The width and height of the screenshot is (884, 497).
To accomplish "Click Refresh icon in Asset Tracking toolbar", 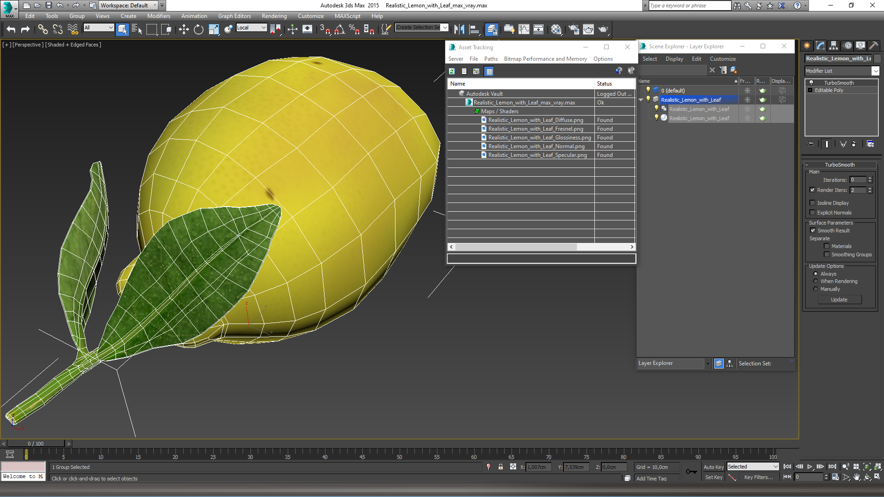I will coord(452,71).
